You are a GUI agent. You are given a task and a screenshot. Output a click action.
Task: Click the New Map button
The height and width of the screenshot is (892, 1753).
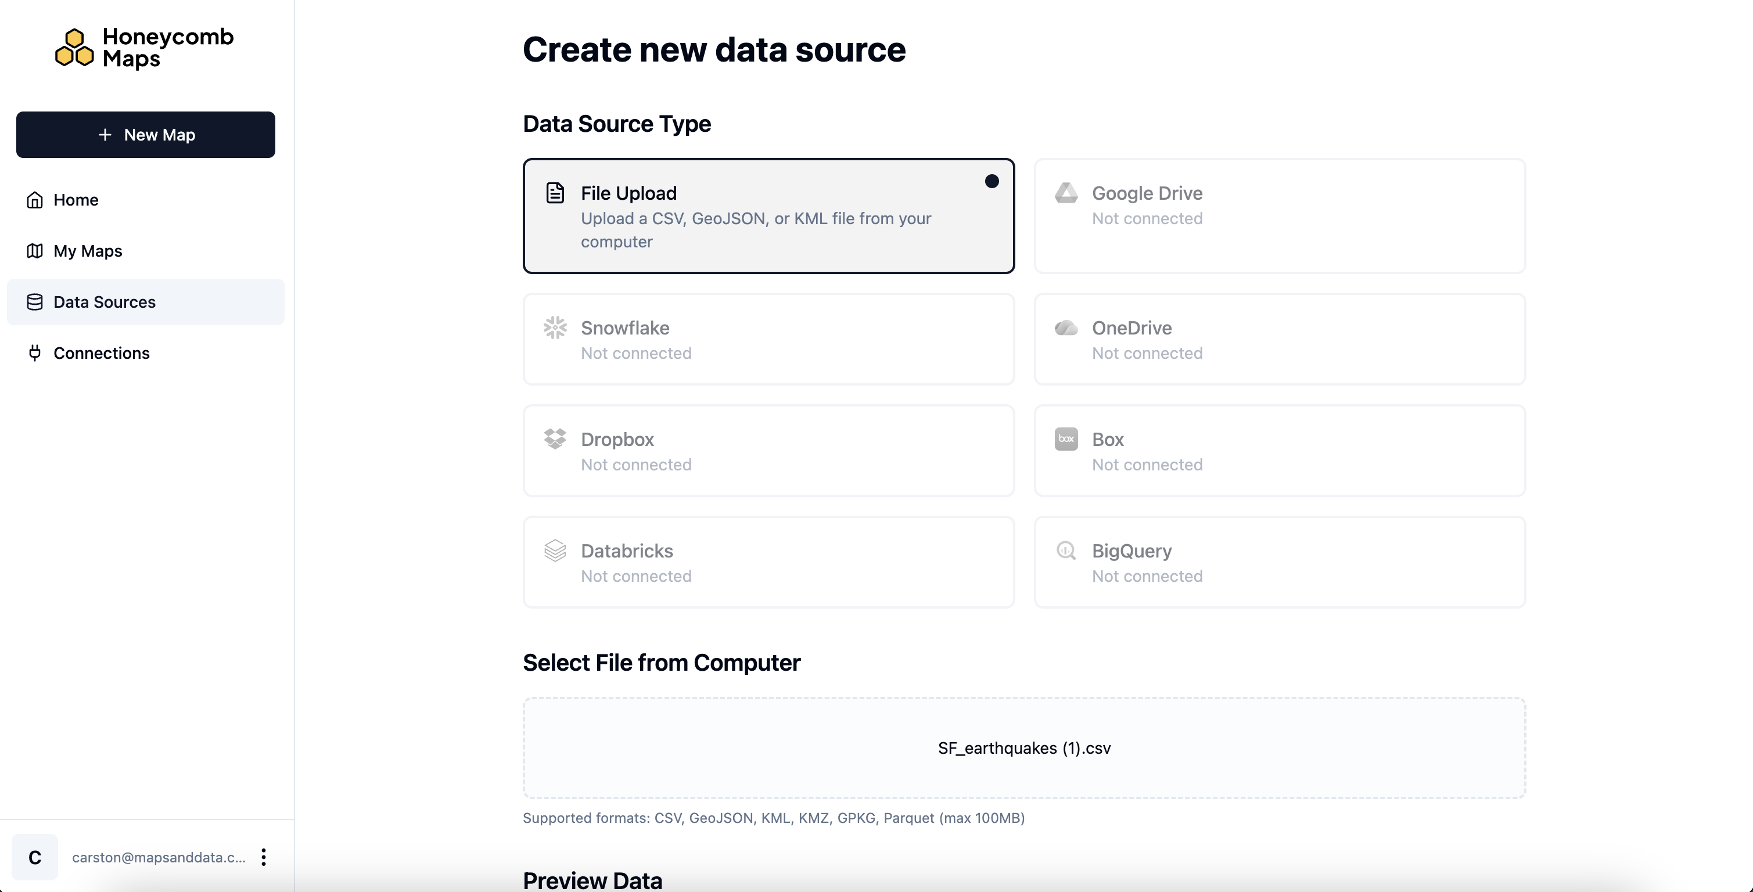point(145,134)
